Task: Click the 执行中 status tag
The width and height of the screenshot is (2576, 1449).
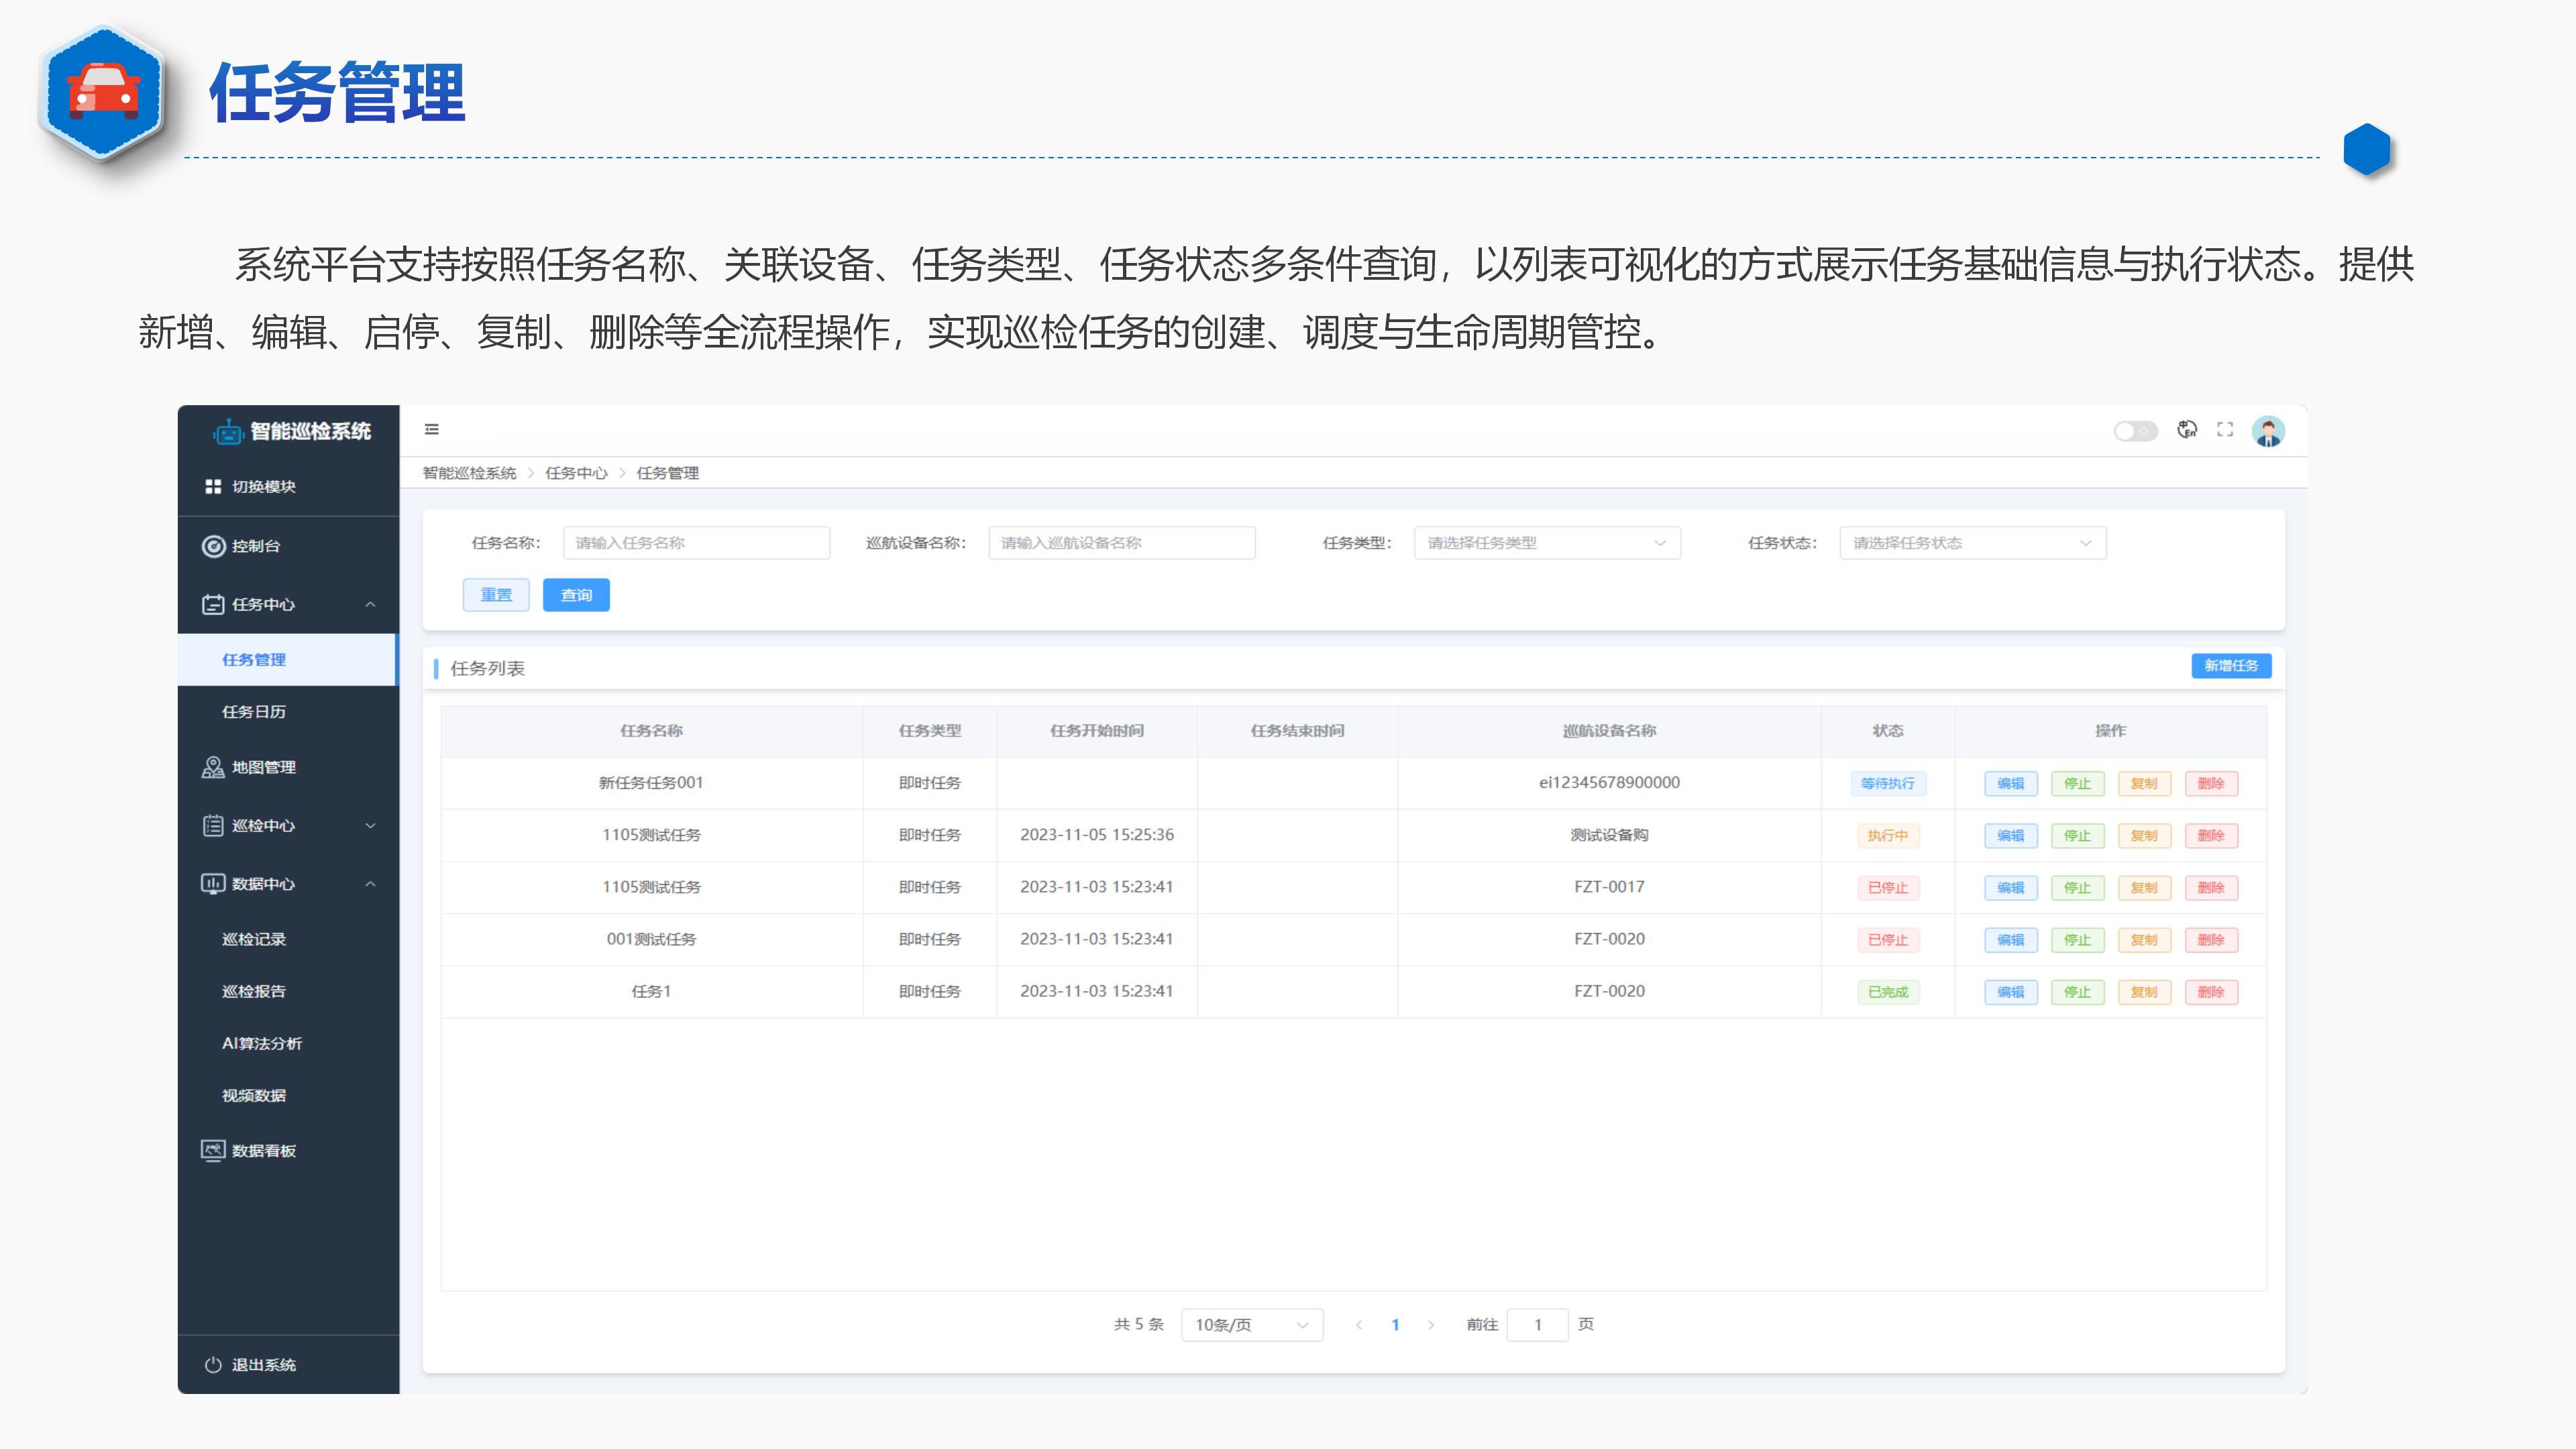Action: 1888,836
